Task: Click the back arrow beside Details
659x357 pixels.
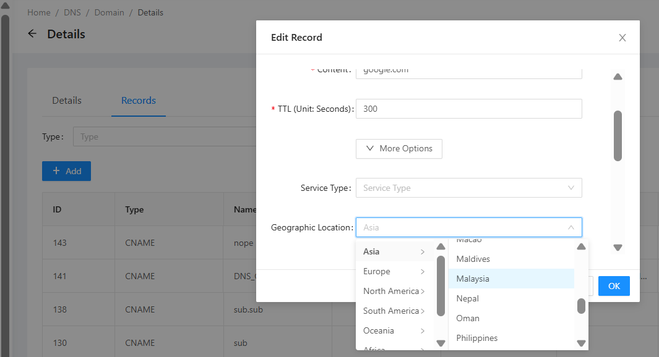Action: tap(33, 34)
